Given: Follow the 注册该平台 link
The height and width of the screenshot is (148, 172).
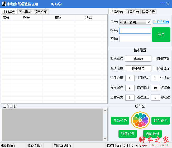Looking at the screenshot, I should pyautogui.click(x=161, y=22).
